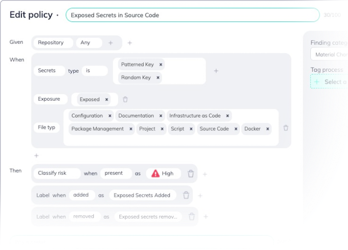Change the High risk level dropdown
The width and height of the screenshot is (348, 250).
point(163,173)
